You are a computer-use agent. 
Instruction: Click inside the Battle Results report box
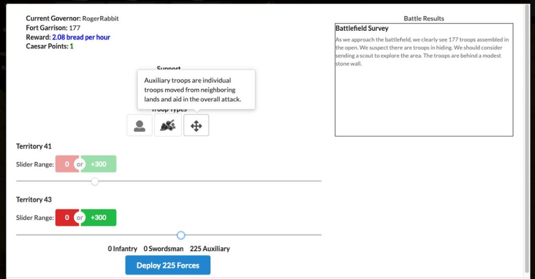[423, 99]
